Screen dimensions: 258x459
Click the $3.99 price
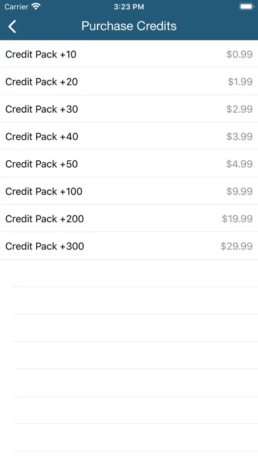click(x=240, y=137)
